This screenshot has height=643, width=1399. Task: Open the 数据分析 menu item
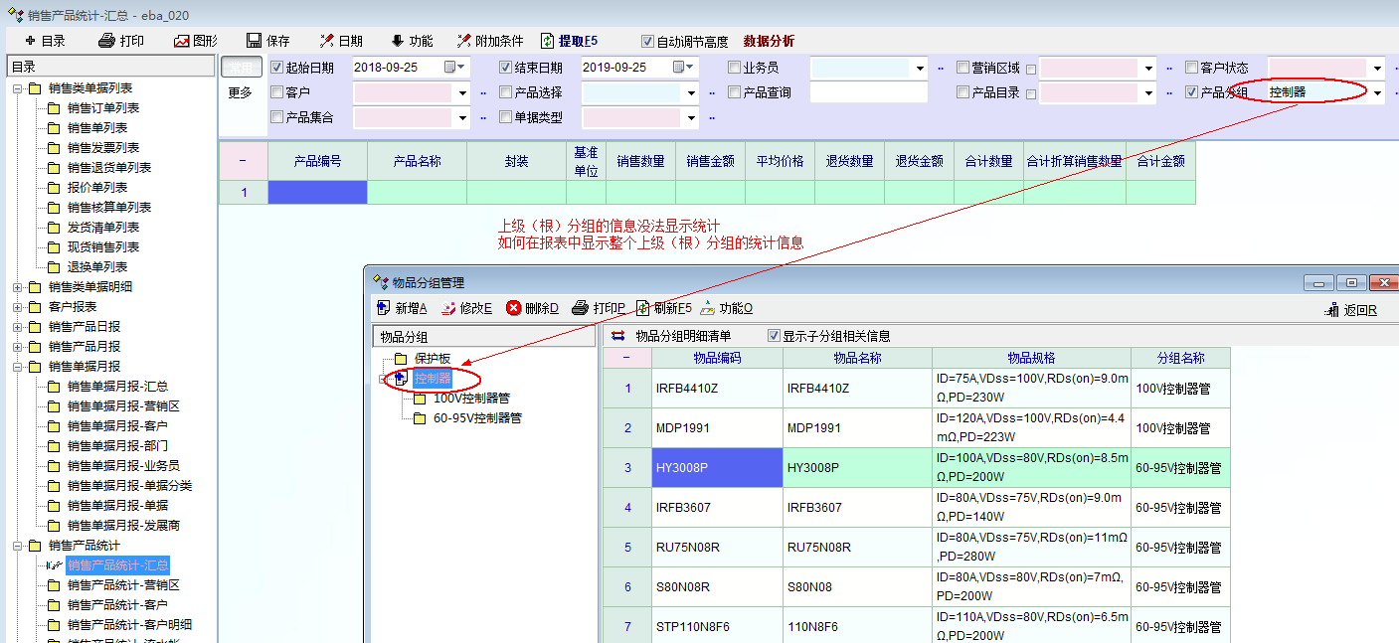[769, 41]
